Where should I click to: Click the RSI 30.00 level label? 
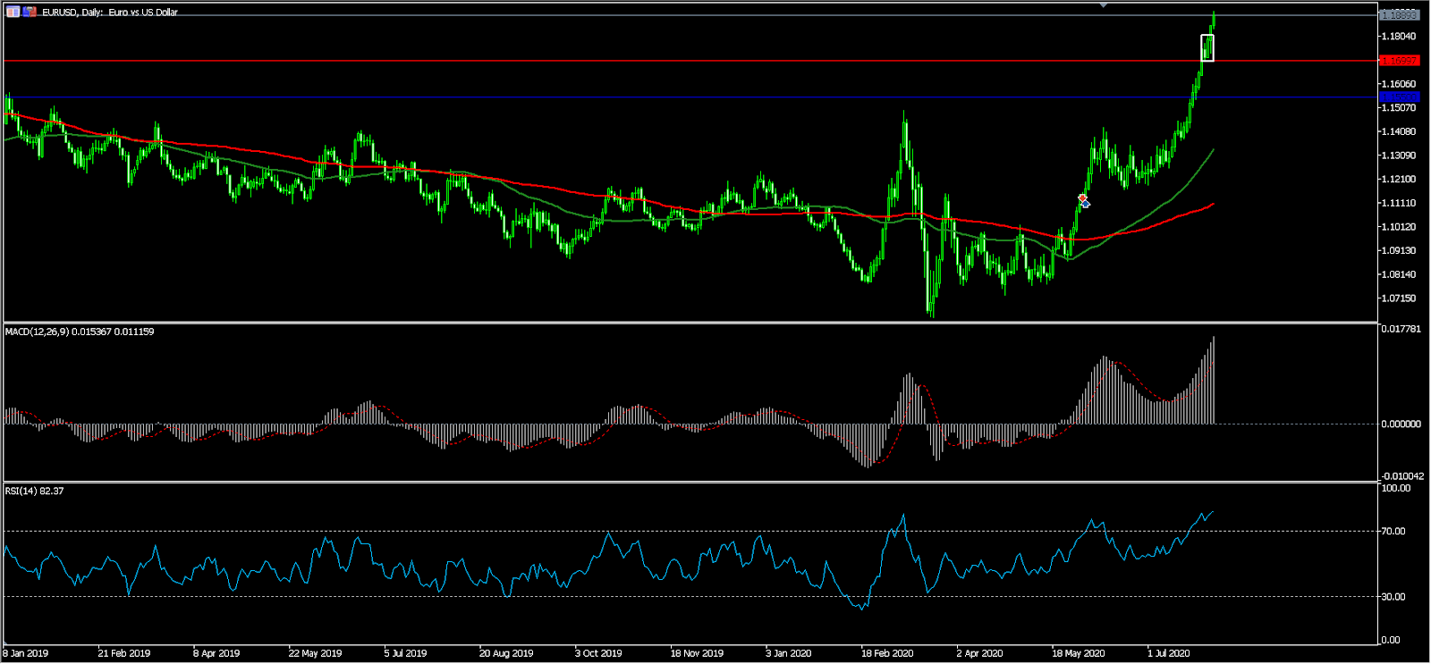1393,597
